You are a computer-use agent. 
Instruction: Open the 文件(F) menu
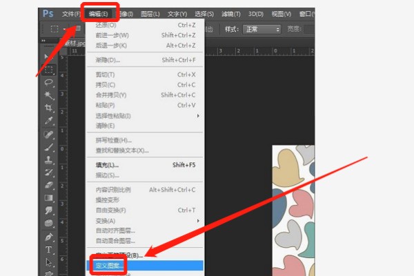tap(71, 14)
